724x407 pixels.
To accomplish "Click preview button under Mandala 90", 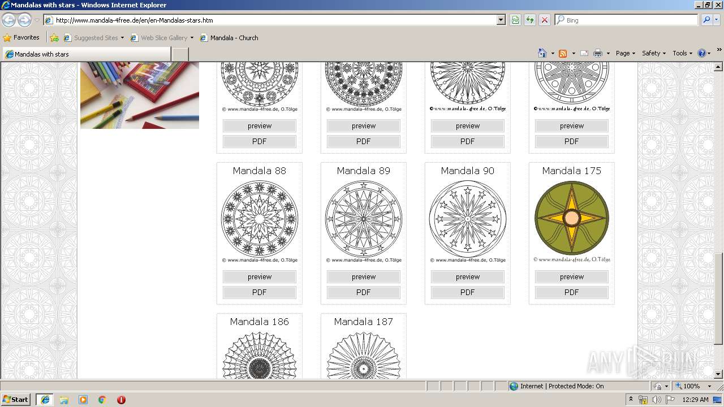I will coord(468,277).
